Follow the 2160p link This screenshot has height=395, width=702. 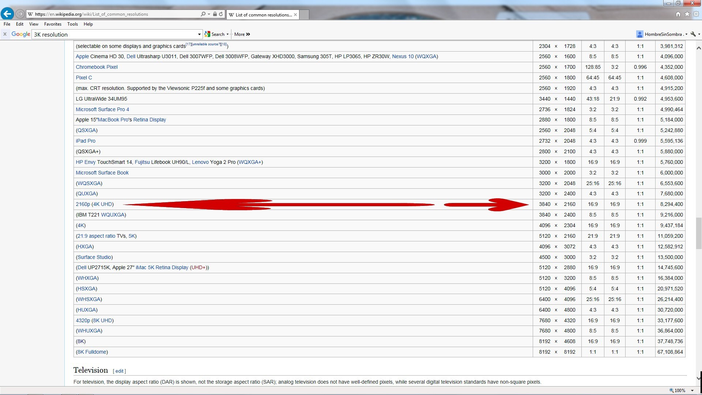(83, 204)
